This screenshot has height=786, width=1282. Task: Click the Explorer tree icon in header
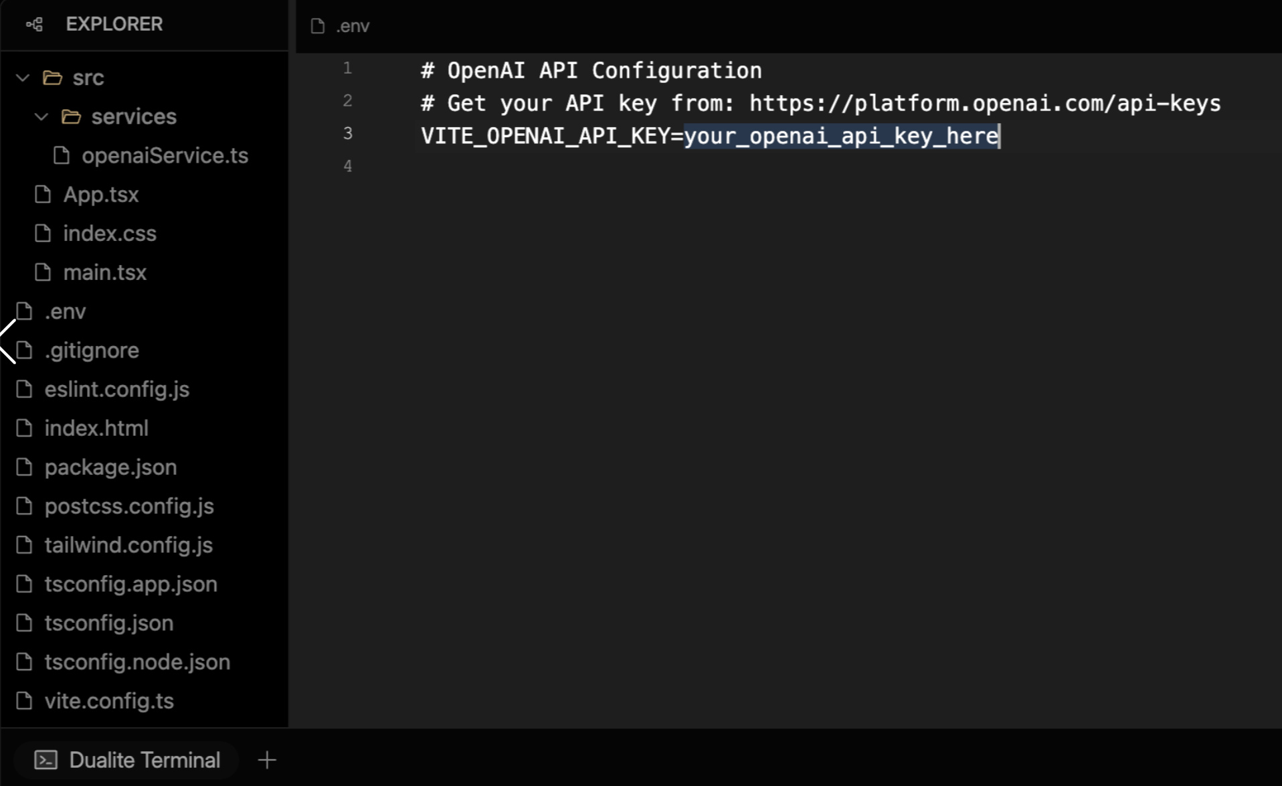(34, 25)
